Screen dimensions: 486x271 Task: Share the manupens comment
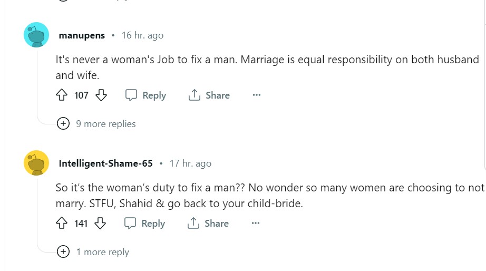209,95
